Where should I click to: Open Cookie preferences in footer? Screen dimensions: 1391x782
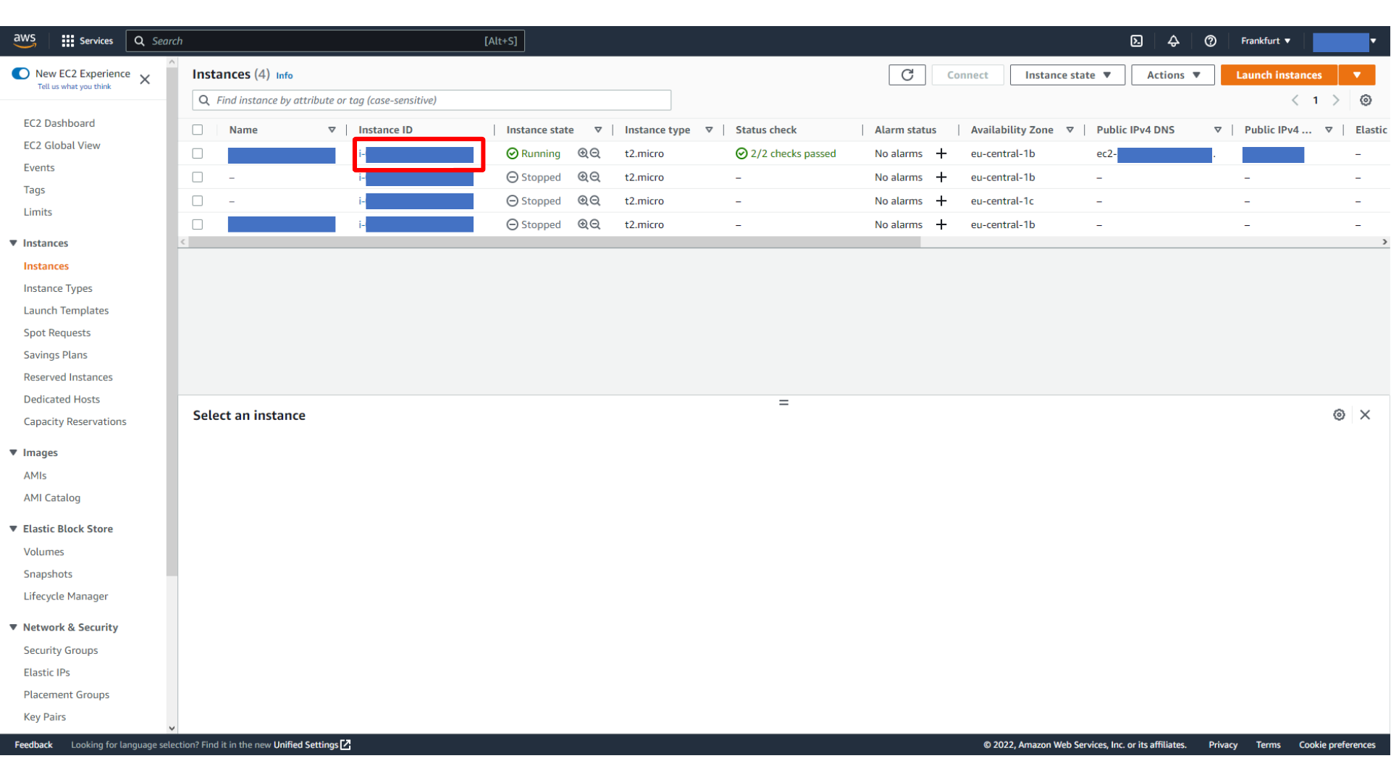click(1337, 744)
